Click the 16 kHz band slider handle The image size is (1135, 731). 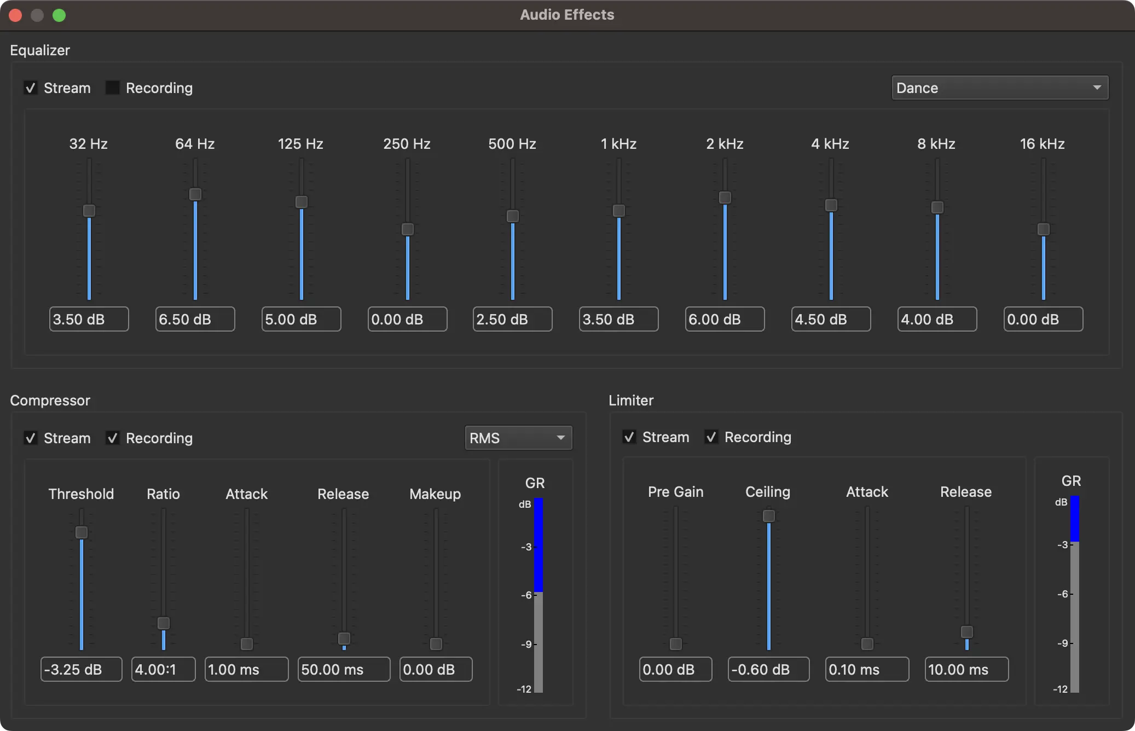pos(1042,230)
